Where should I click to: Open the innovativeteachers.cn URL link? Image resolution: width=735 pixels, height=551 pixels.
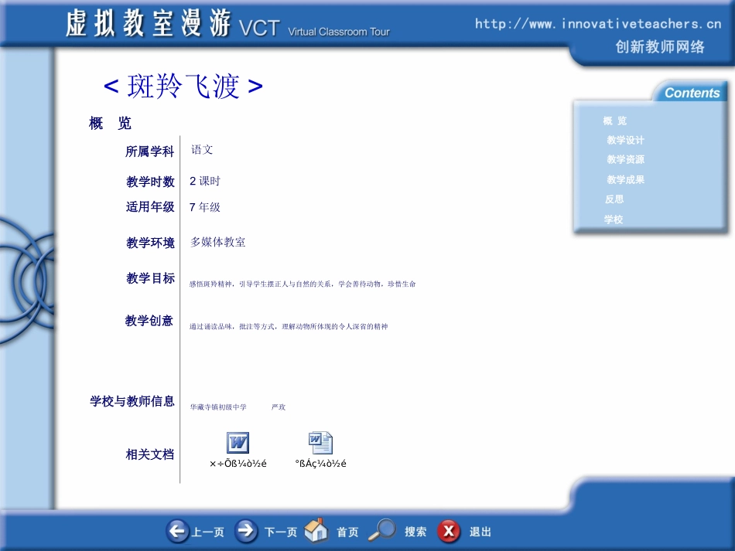[597, 24]
